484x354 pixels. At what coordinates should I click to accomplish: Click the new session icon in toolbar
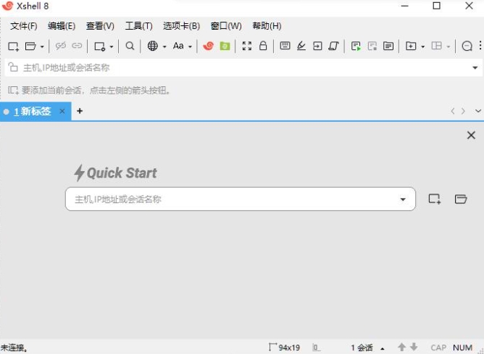pos(13,46)
